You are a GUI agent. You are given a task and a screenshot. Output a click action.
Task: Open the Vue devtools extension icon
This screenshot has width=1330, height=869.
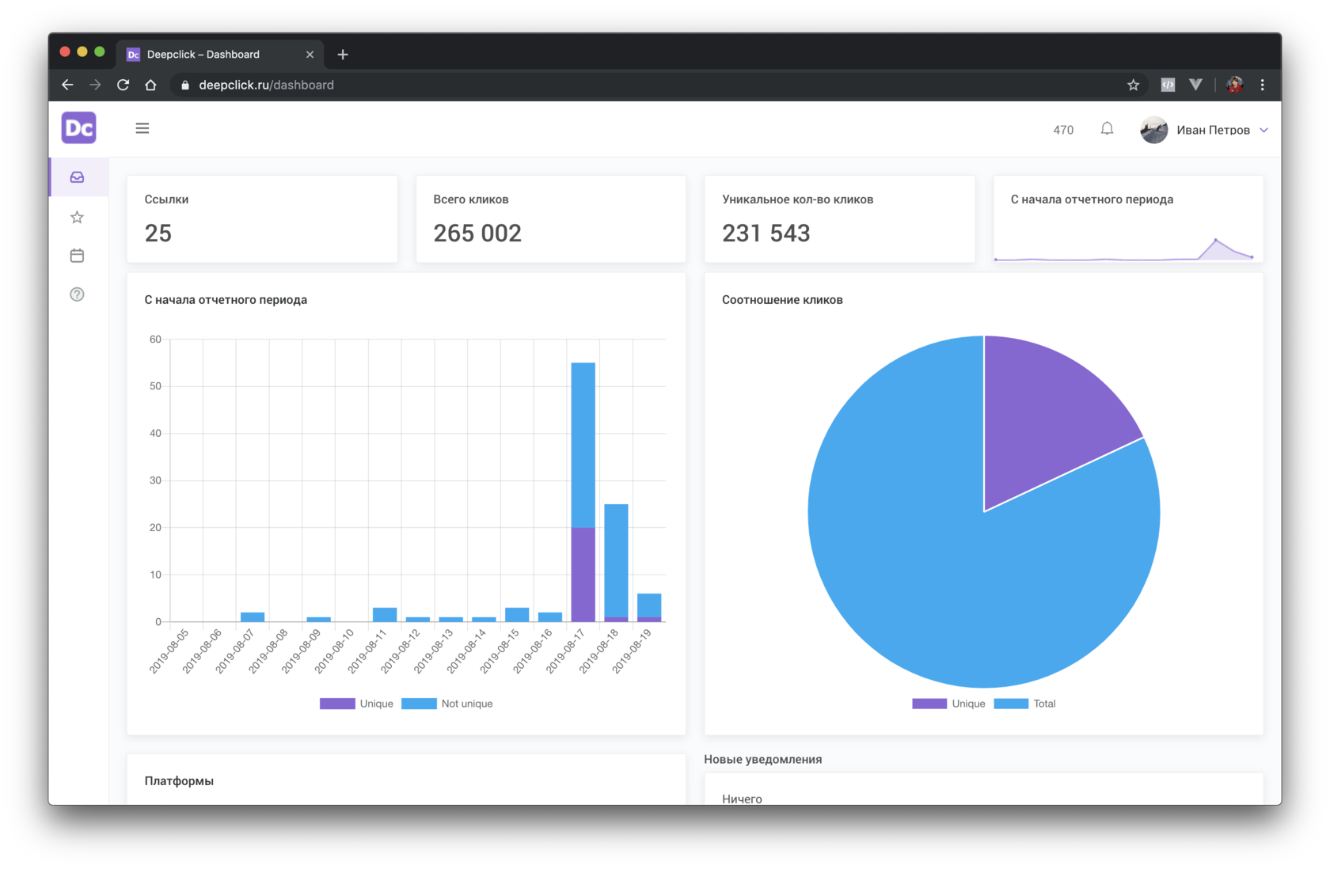[x=1195, y=85]
